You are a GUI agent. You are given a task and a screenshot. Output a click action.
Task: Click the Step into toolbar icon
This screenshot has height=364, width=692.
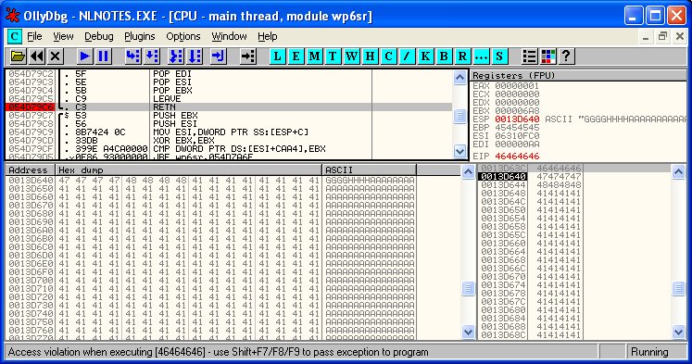pyautogui.click(x=132, y=56)
